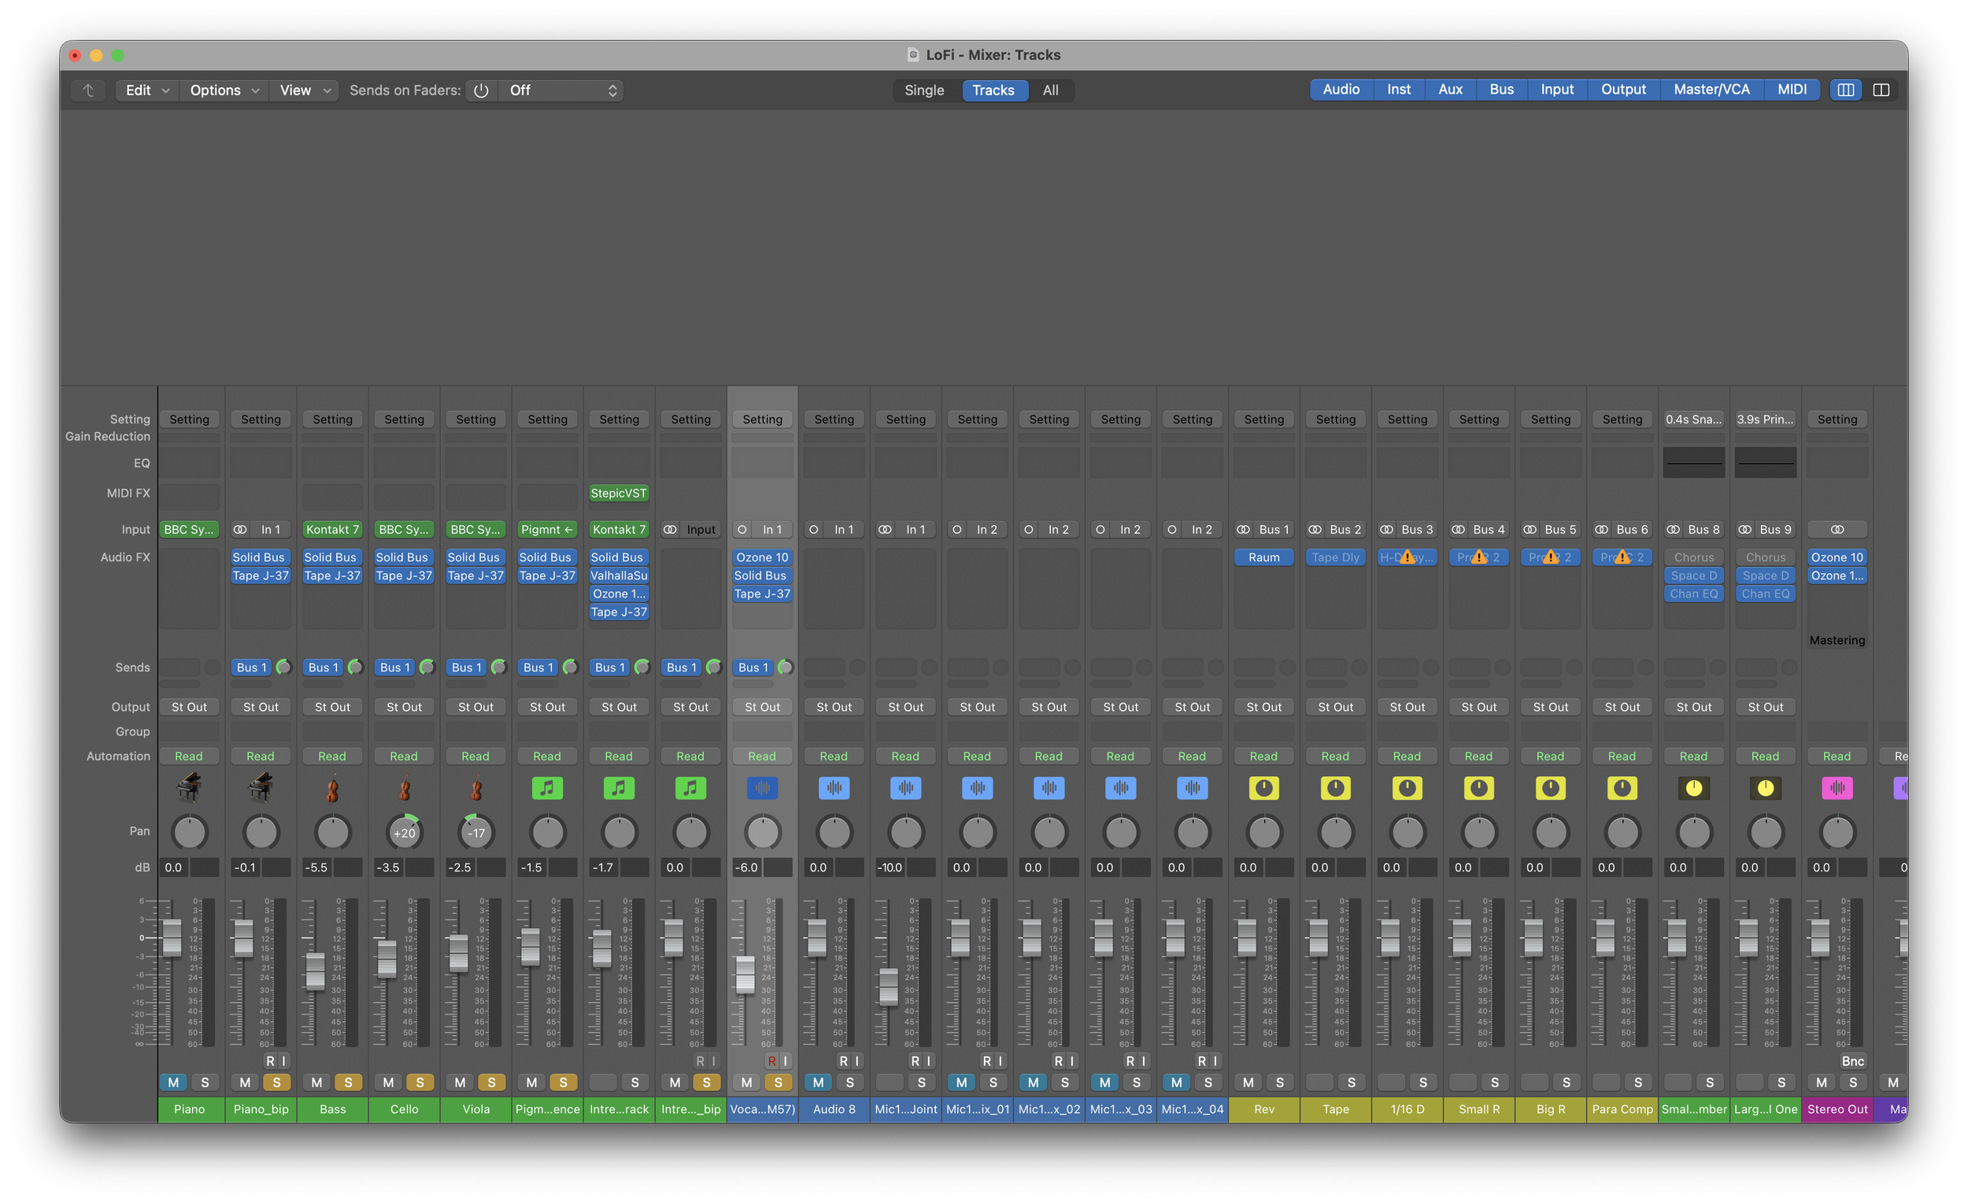
Task: Click the back arrow icon in the toolbar
Action: pos(89,91)
